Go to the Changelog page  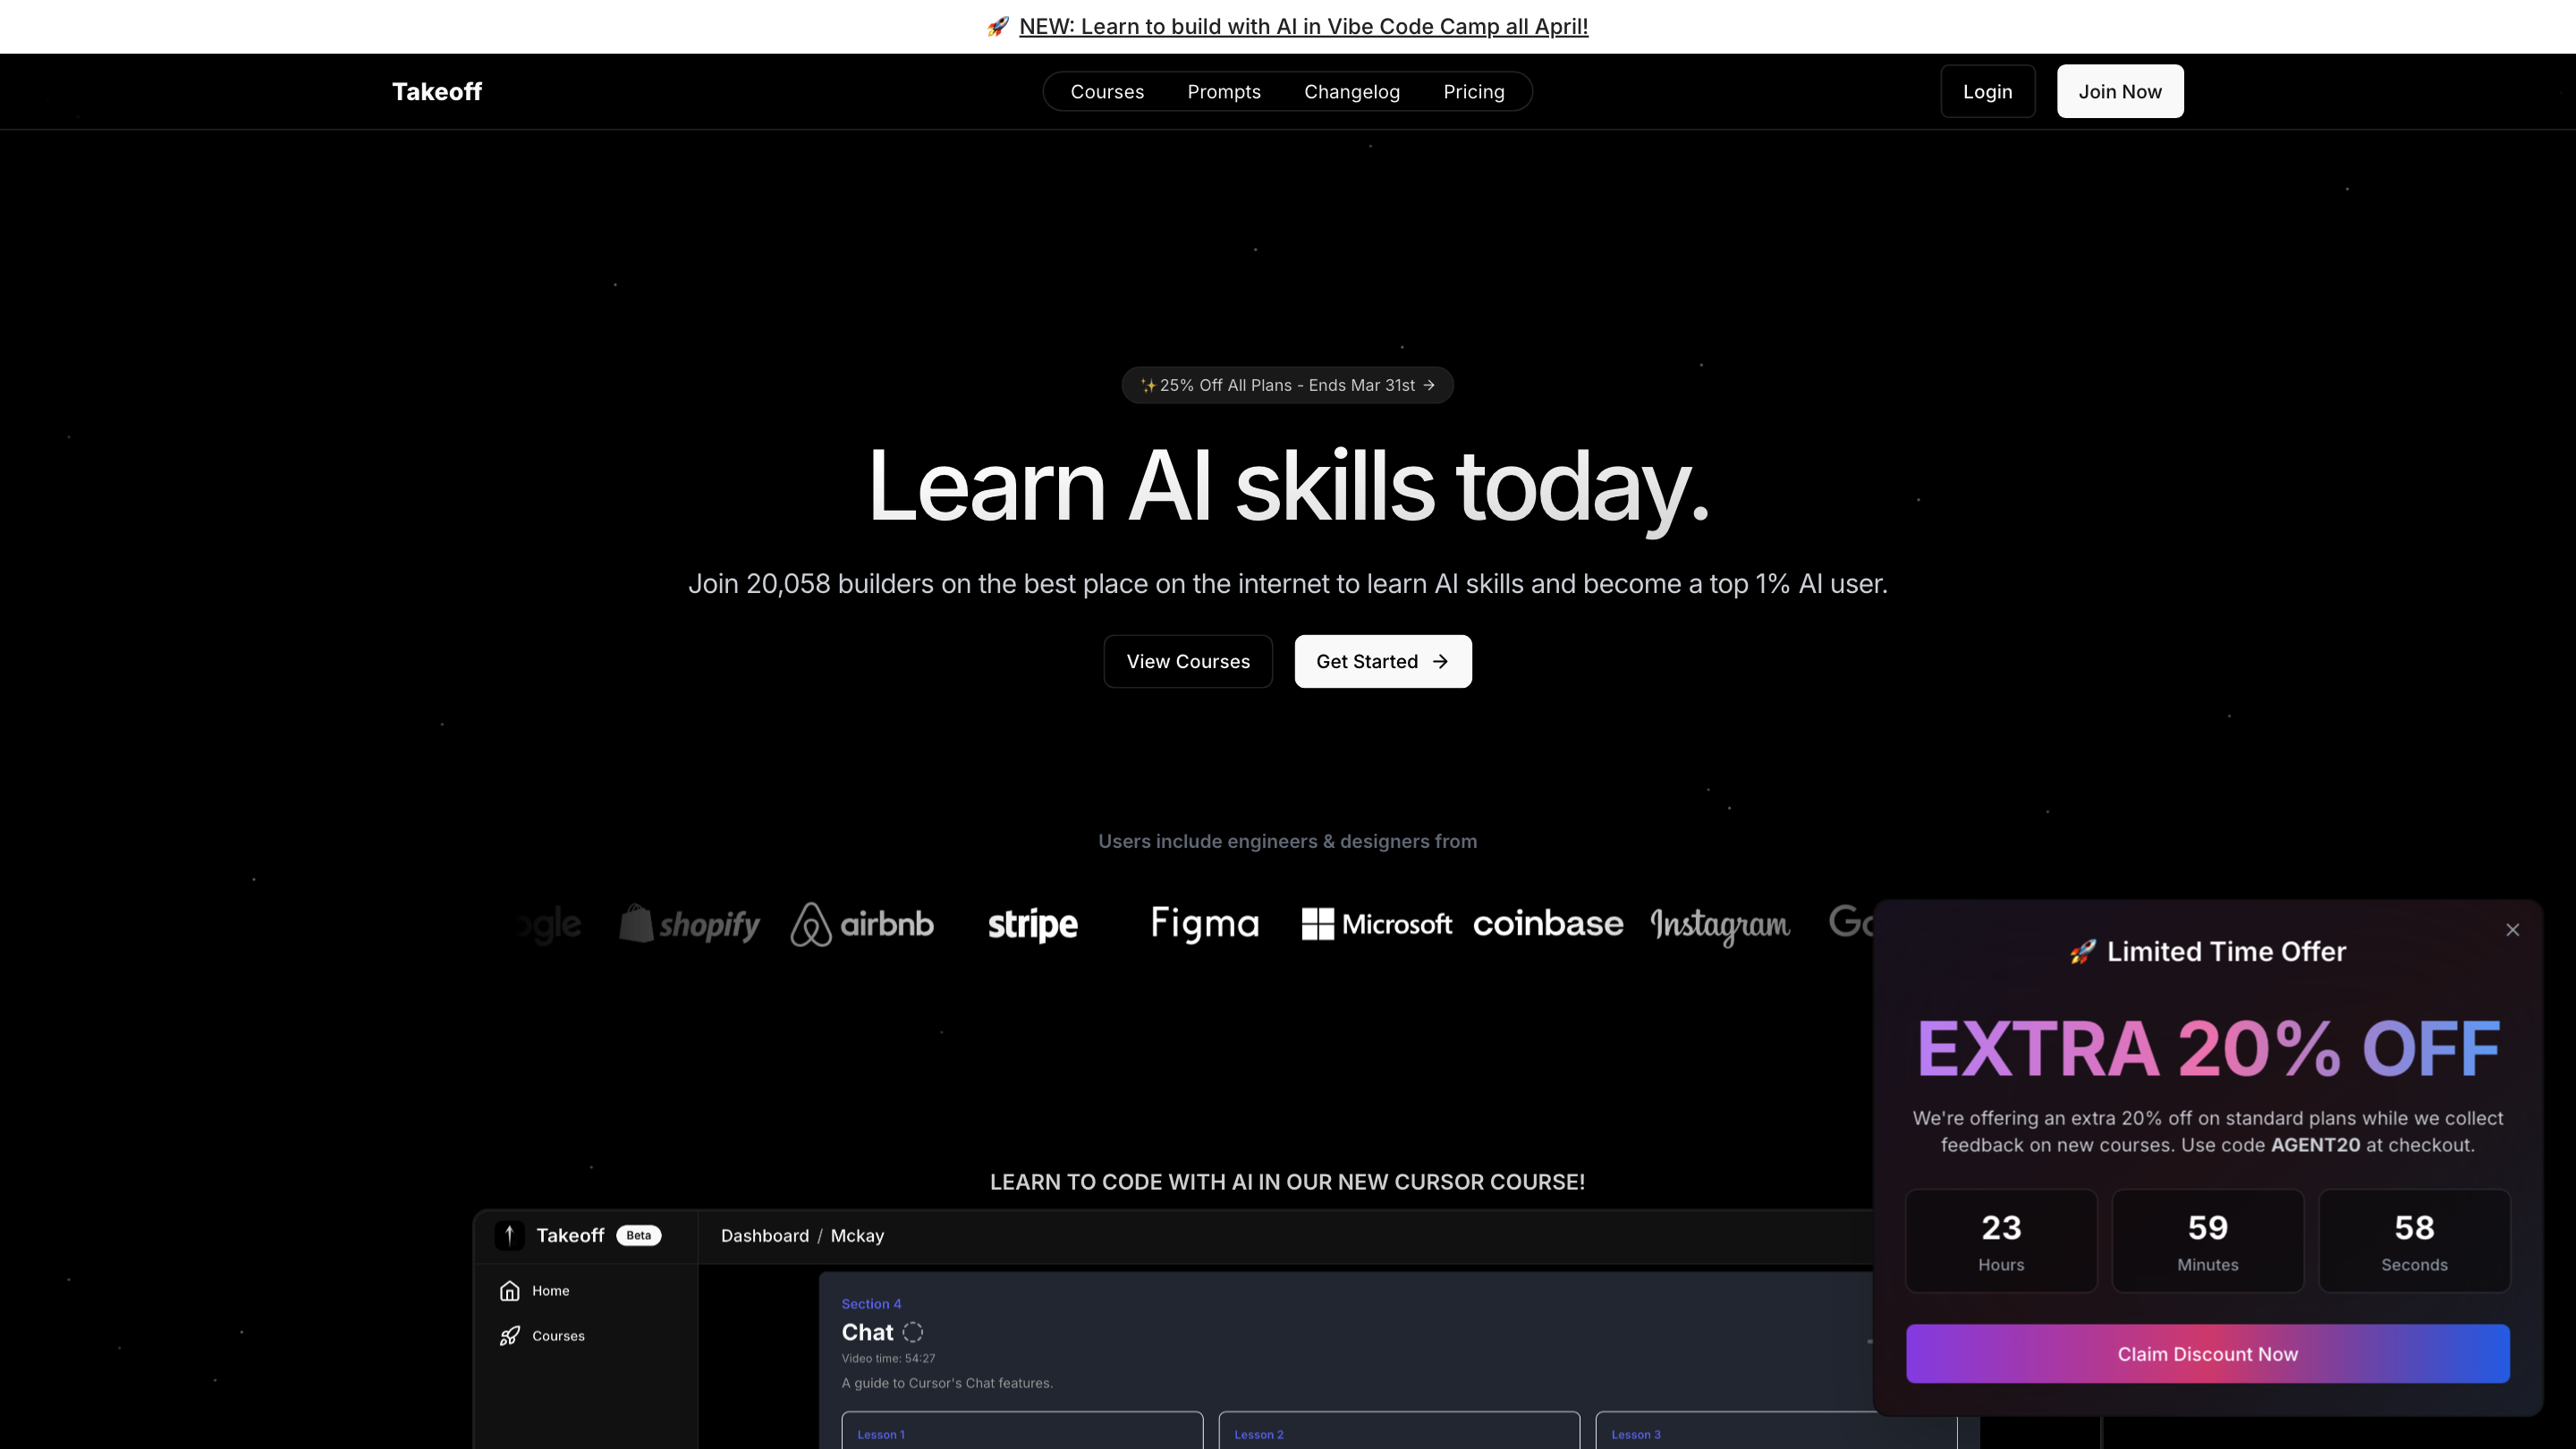pyautogui.click(x=1351, y=91)
